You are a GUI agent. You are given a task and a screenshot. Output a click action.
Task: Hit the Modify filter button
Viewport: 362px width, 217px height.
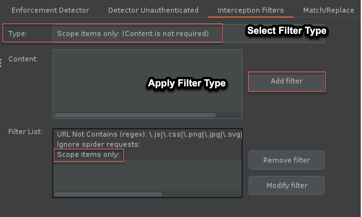coord(286,185)
